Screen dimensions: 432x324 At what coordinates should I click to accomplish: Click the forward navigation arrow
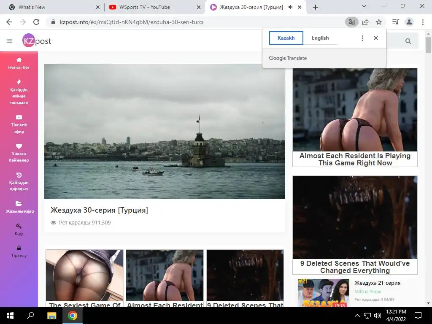23,22
